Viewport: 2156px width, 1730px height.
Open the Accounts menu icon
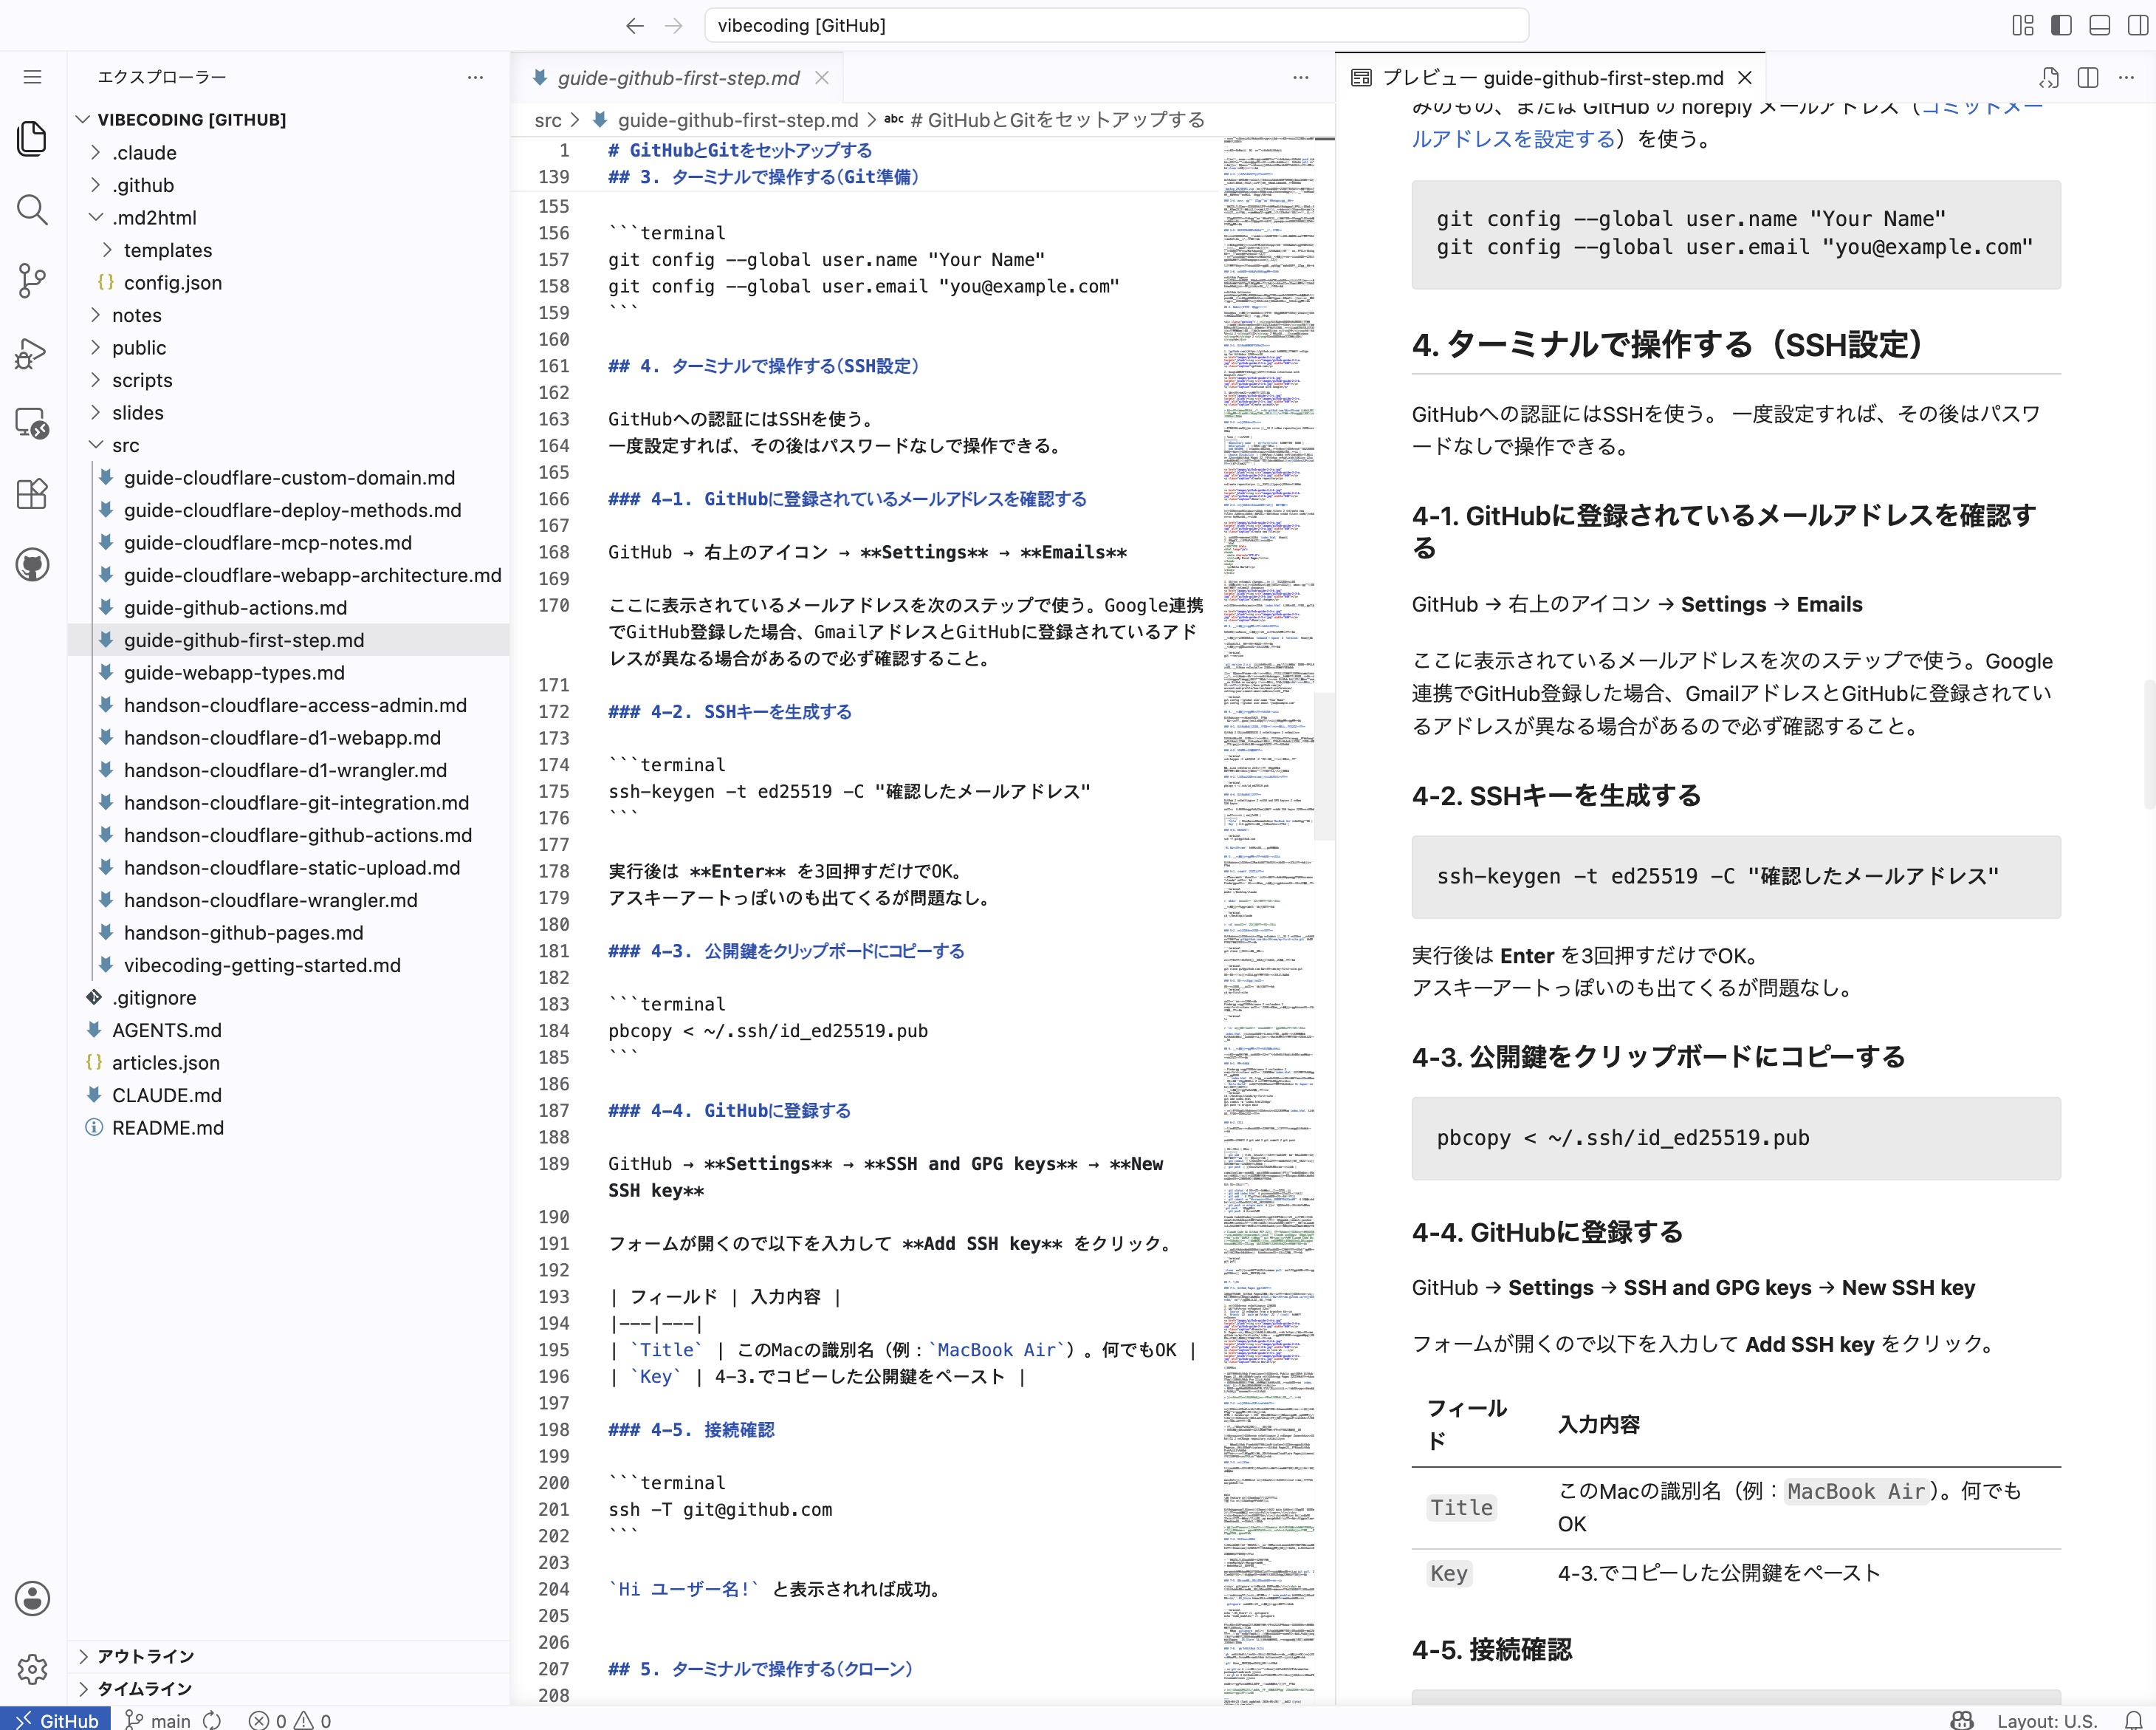[32, 1598]
